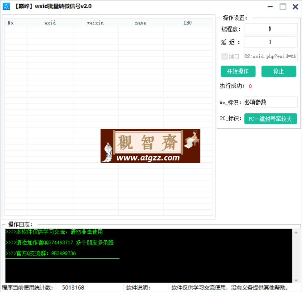Start with the 开始操作 button
The width and height of the screenshot is (302, 292).
pyautogui.click(x=238, y=71)
